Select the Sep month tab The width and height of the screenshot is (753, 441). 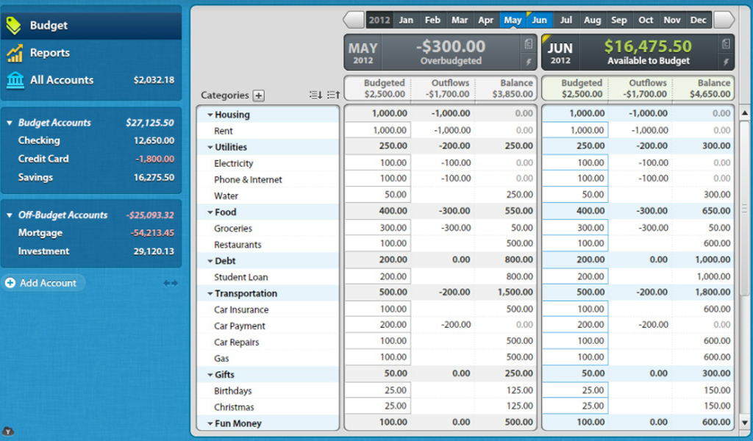pyautogui.click(x=618, y=20)
